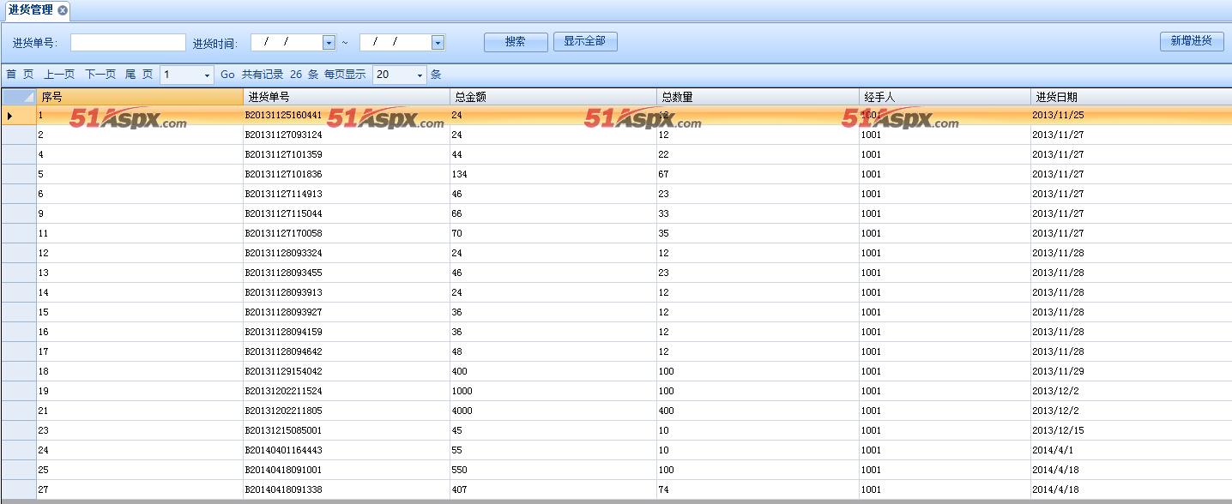Click 下一页 next page link
Image resolution: width=1232 pixels, height=504 pixels.
tap(100, 75)
